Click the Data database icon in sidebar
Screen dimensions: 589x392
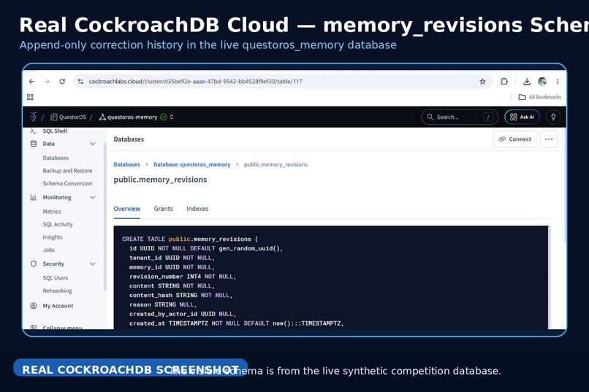(x=34, y=144)
